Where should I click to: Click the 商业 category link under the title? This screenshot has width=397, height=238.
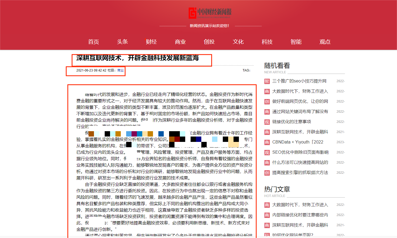click(x=121, y=70)
